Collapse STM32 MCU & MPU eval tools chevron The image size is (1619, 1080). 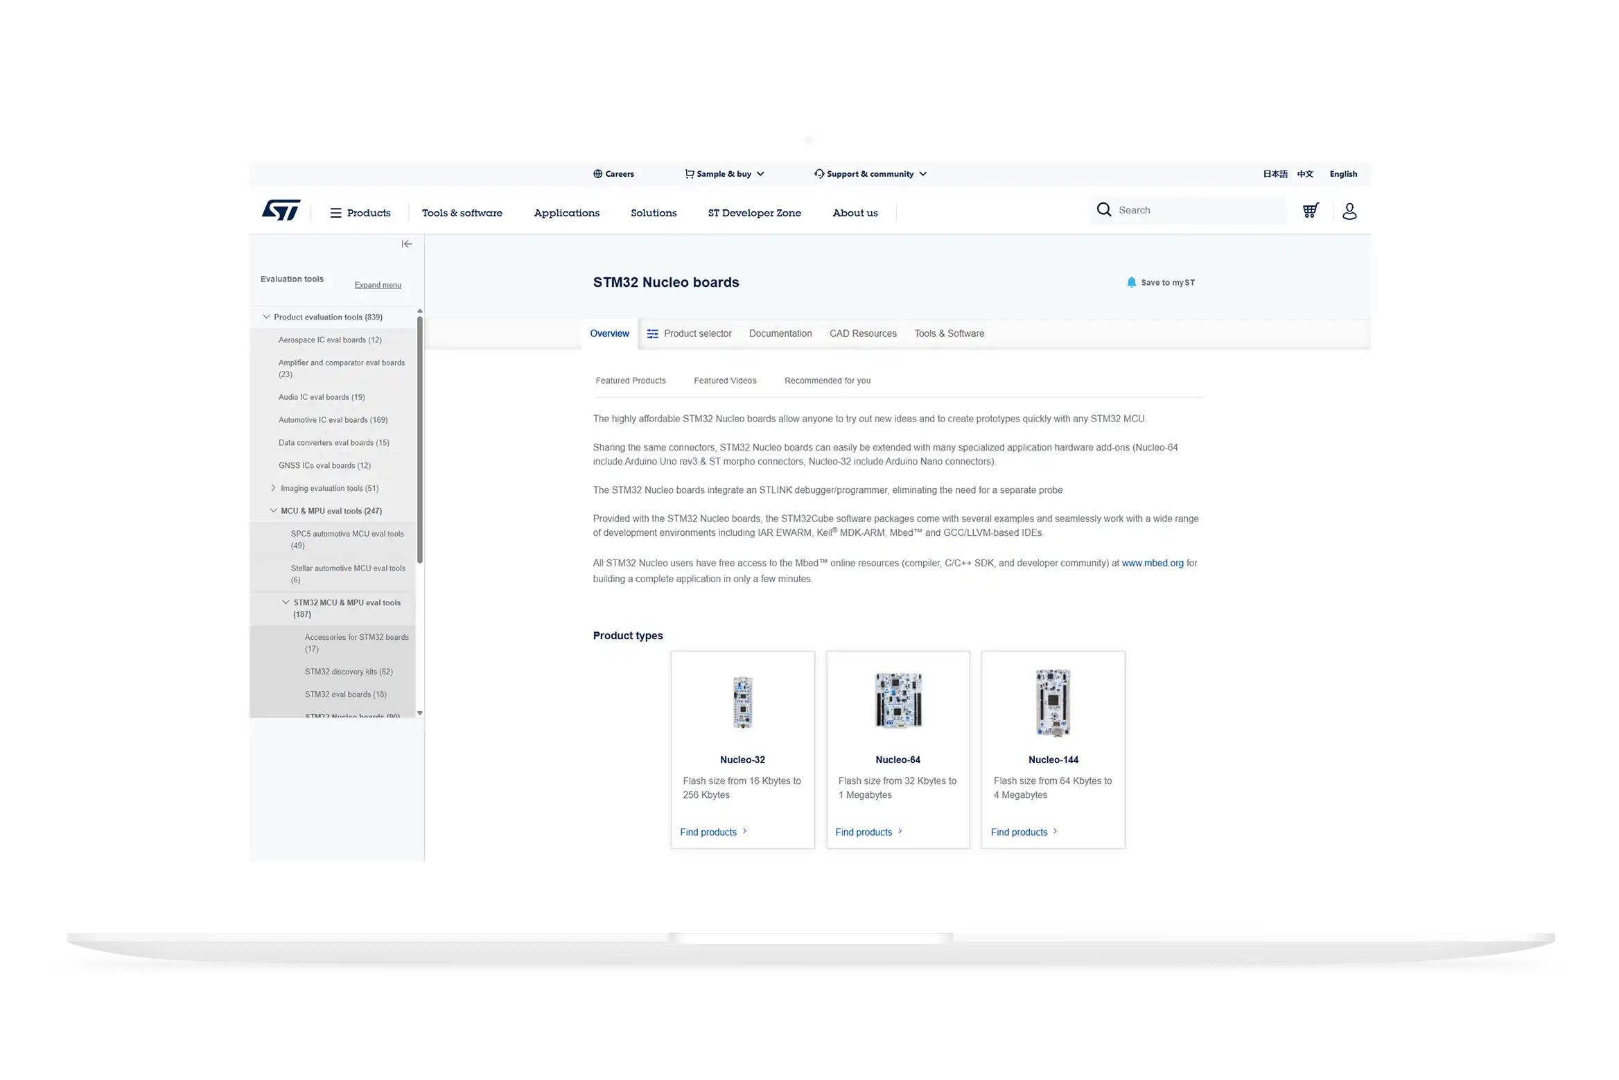click(286, 602)
